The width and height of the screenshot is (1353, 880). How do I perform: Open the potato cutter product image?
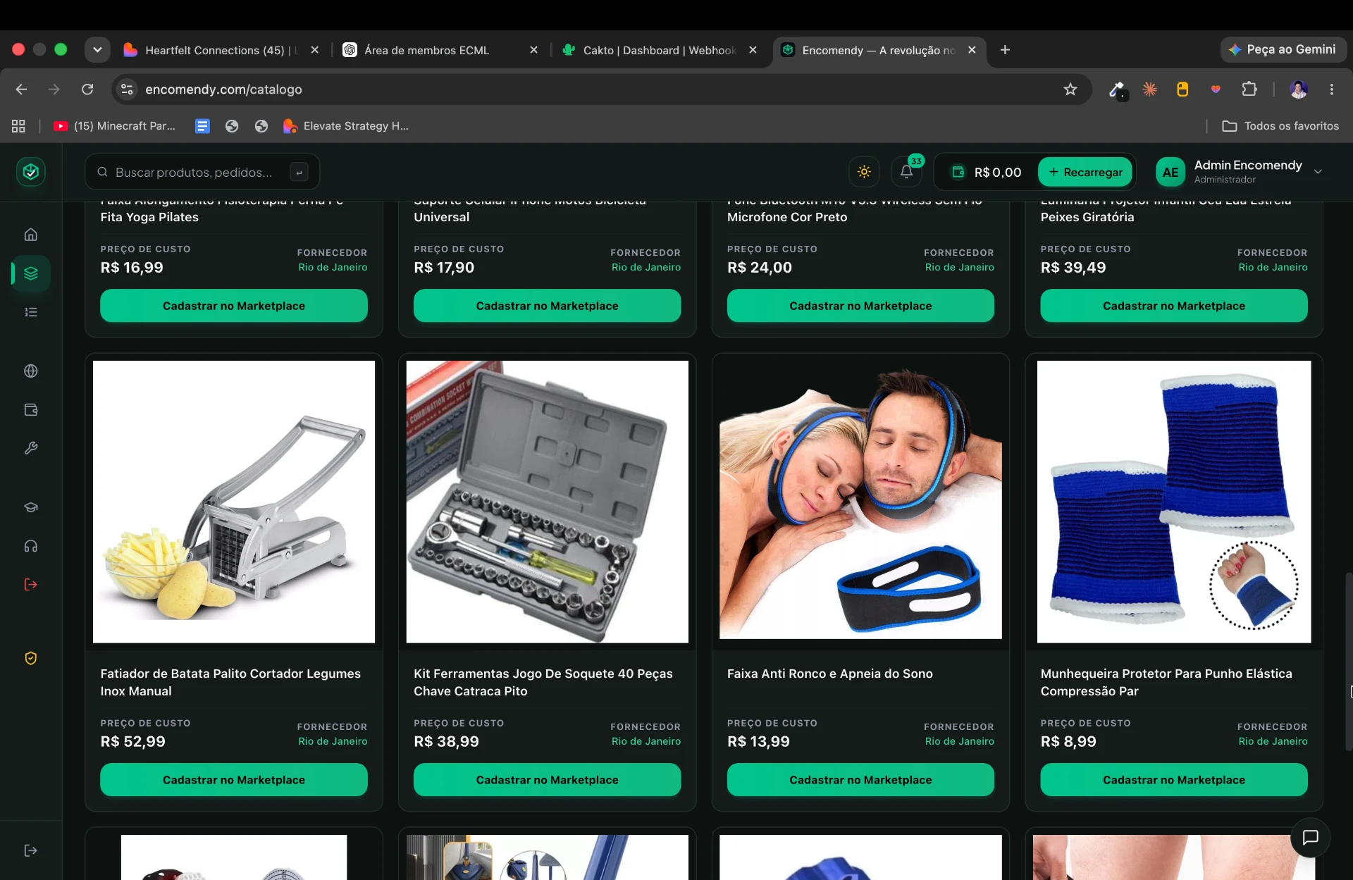pos(234,502)
